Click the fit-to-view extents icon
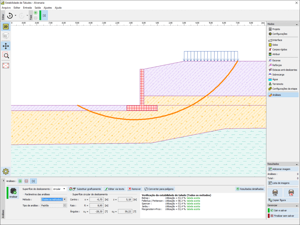Screen dimensions: 300x225 (6, 65)
